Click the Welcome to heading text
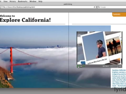This screenshot has height=94, width=126. (7, 16)
